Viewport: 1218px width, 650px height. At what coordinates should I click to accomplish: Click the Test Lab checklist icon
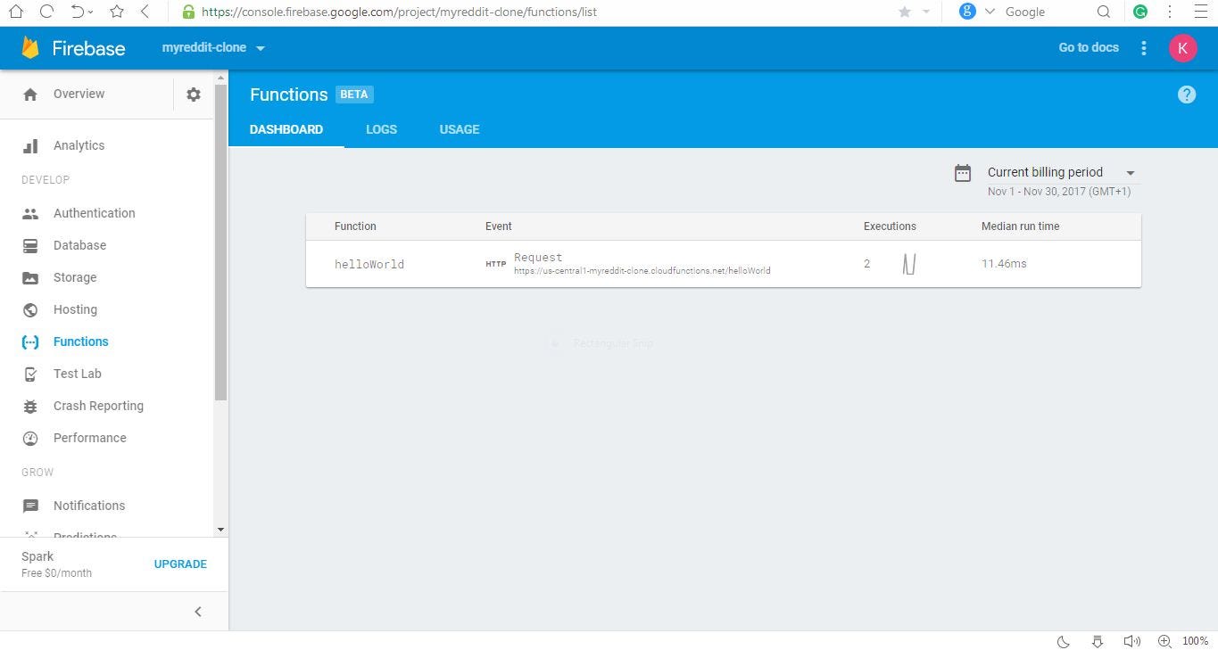tap(30, 374)
